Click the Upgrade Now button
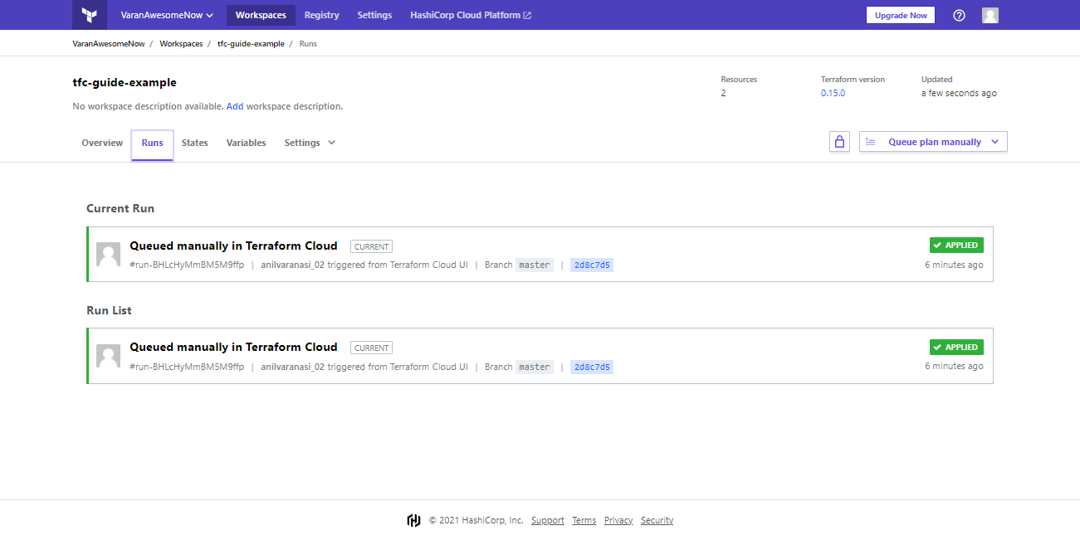Viewport: 1080px width, 545px height. 900,14
